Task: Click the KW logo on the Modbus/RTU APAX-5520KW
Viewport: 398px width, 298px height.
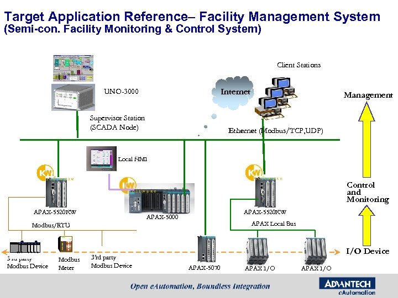Action: click(45, 173)
